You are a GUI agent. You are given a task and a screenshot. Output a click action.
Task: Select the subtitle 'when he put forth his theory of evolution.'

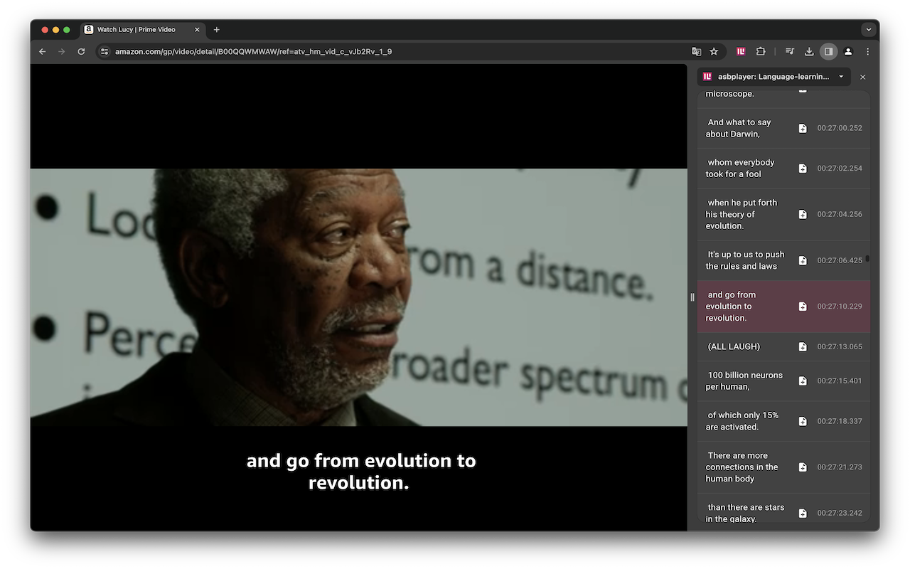point(743,213)
